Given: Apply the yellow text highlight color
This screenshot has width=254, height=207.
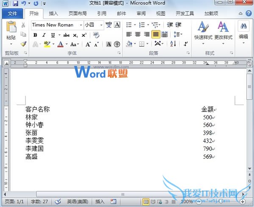Looking at the screenshot, I should pos(47,44).
